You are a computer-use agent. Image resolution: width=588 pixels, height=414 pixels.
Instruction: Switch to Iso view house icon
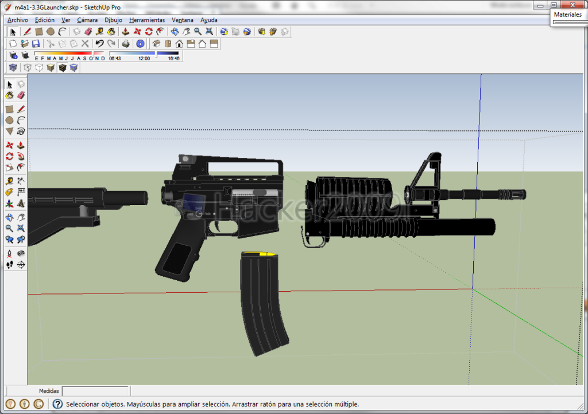tap(156, 44)
